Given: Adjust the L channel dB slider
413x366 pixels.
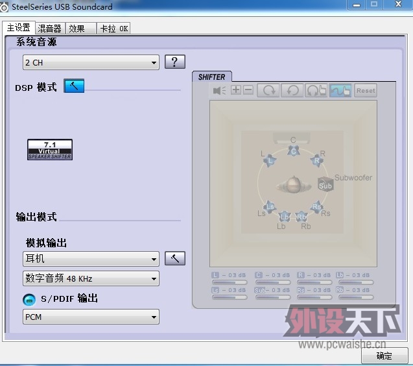Looking at the screenshot, I should (x=230, y=282).
